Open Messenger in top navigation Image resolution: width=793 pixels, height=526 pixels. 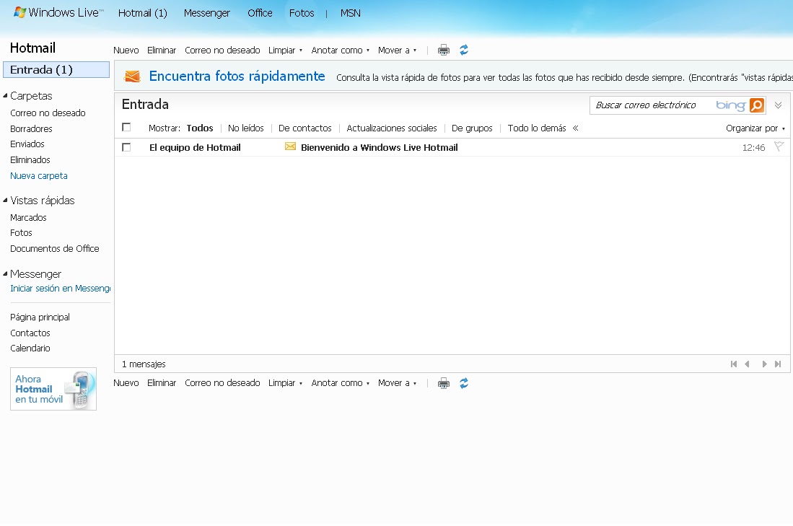point(207,13)
